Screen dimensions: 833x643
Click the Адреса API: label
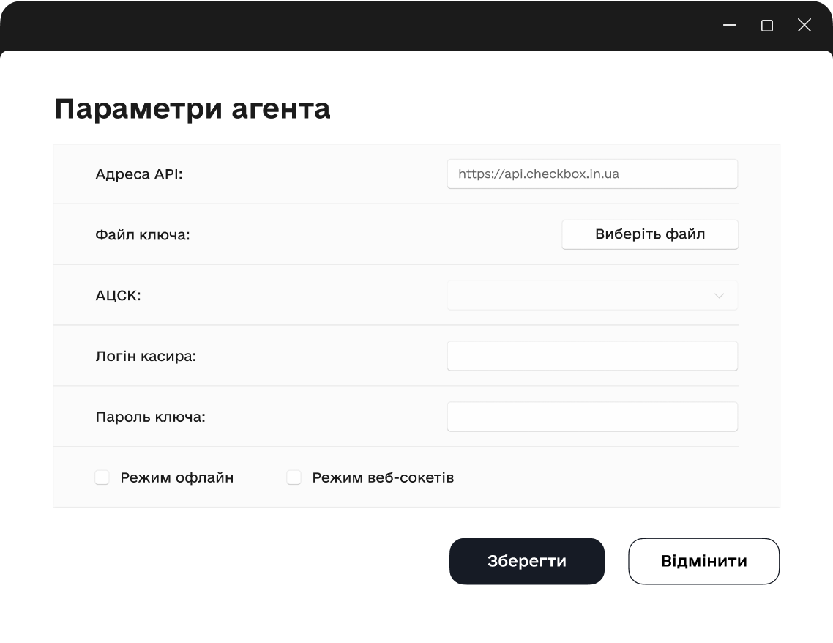coord(139,174)
